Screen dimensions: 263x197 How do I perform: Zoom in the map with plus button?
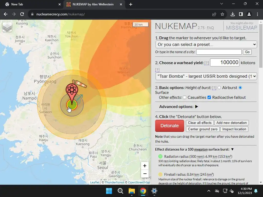coord(145,166)
